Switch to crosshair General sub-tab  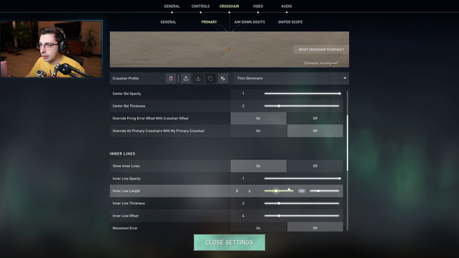(169, 22)
